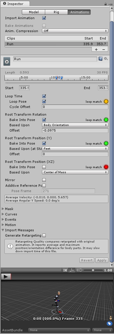This screenshot has width=114, height=334.
Task: Adjust the preview playback speed slider
Action: (x=93, y=270)
